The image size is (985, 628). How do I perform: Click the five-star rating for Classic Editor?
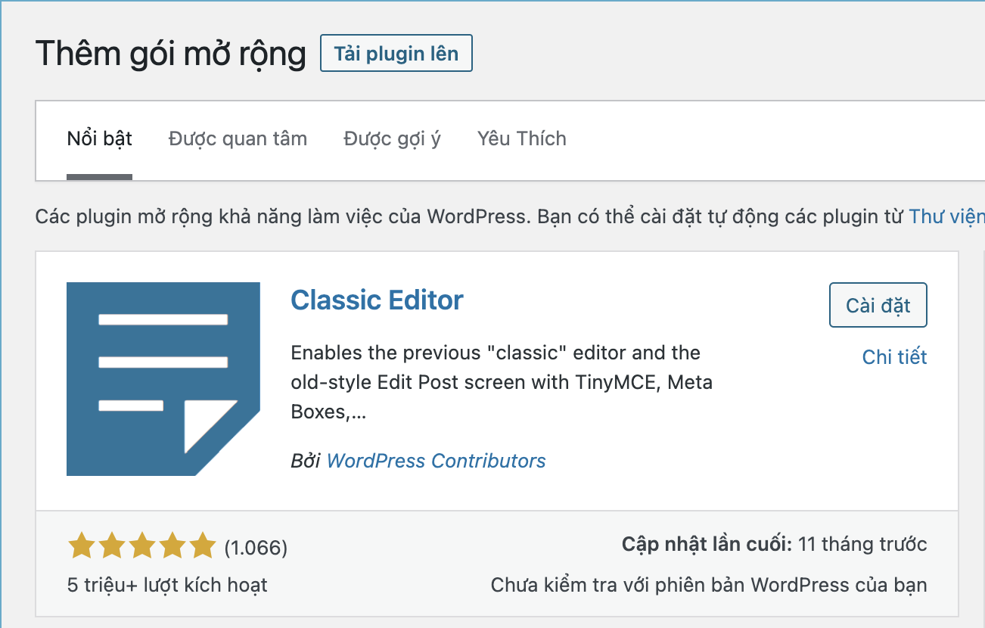141,546
